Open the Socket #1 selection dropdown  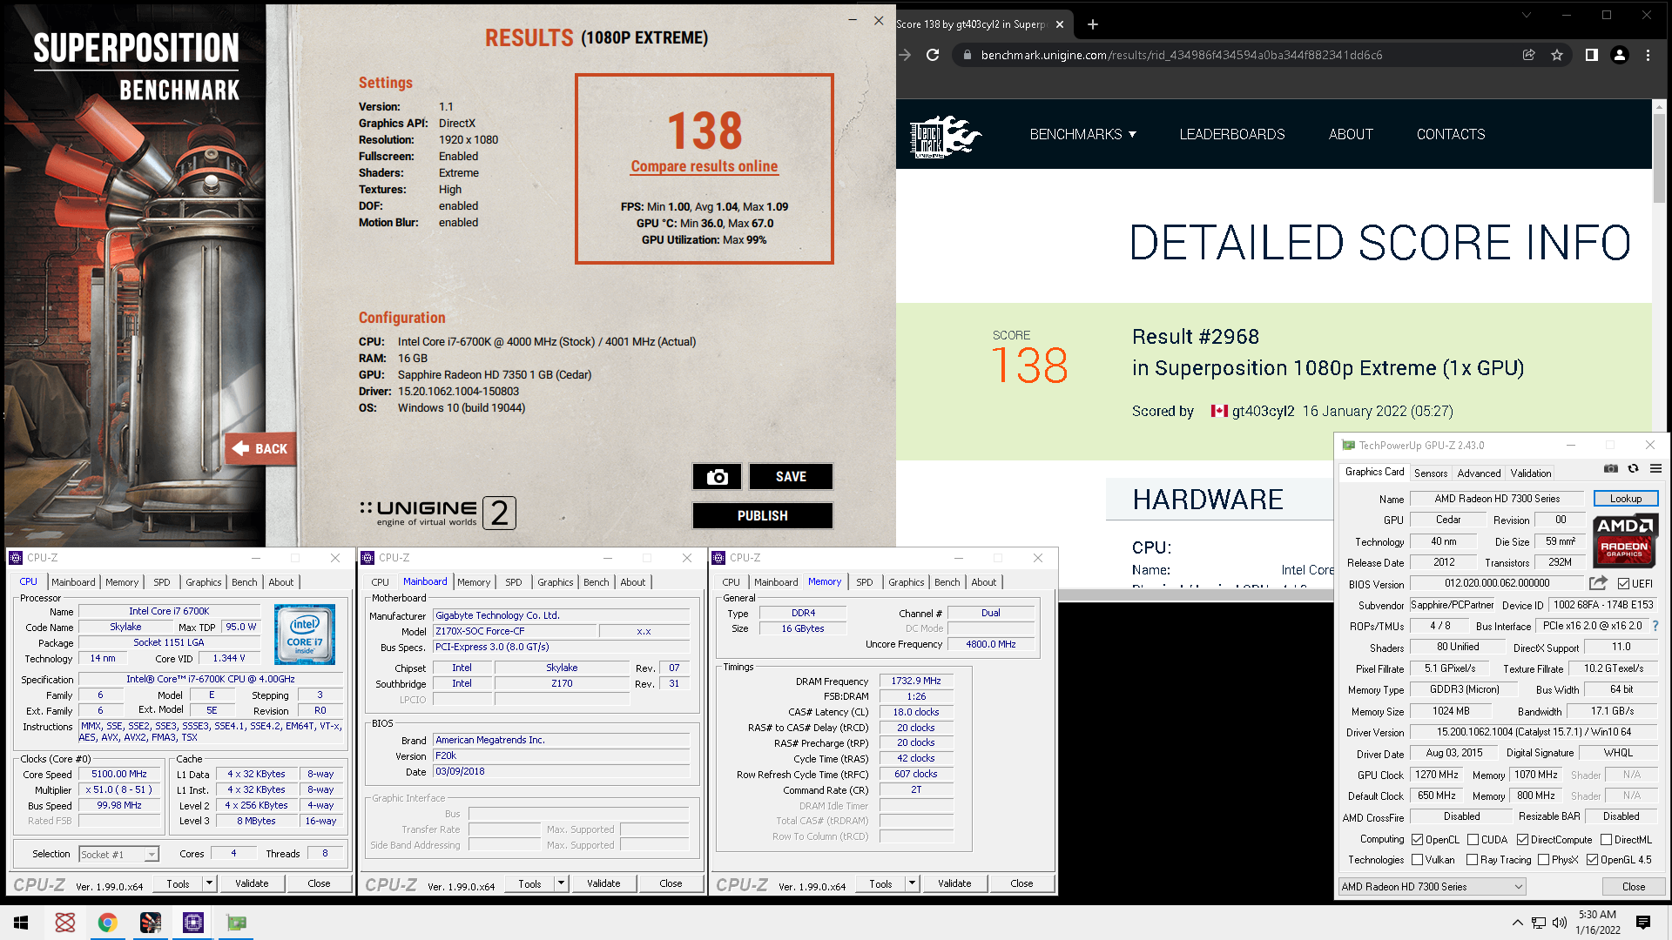119,854
